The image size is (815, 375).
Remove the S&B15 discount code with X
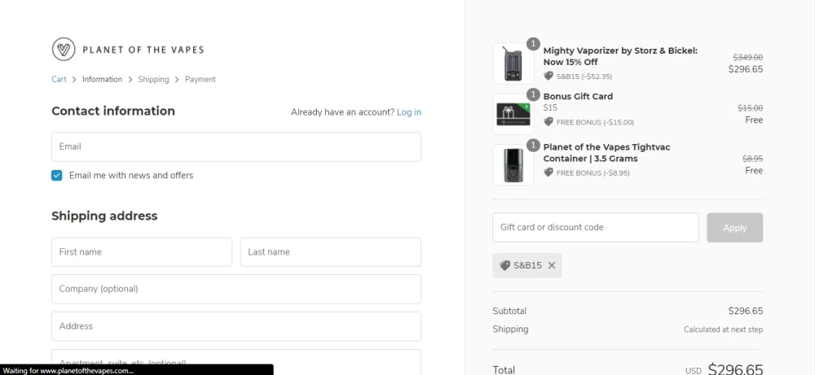552,265
